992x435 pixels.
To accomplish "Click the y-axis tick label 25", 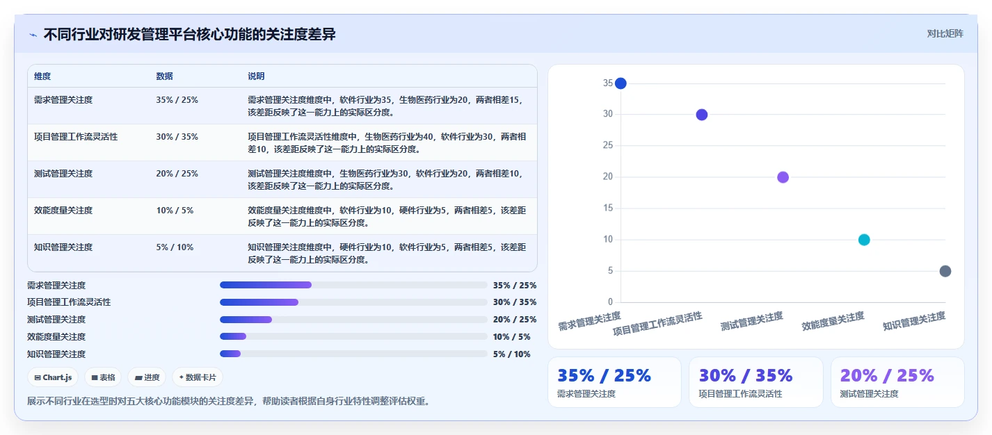I will 608,146.
